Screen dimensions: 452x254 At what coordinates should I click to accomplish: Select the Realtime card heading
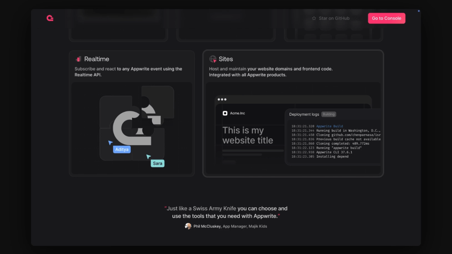(96, 59)
